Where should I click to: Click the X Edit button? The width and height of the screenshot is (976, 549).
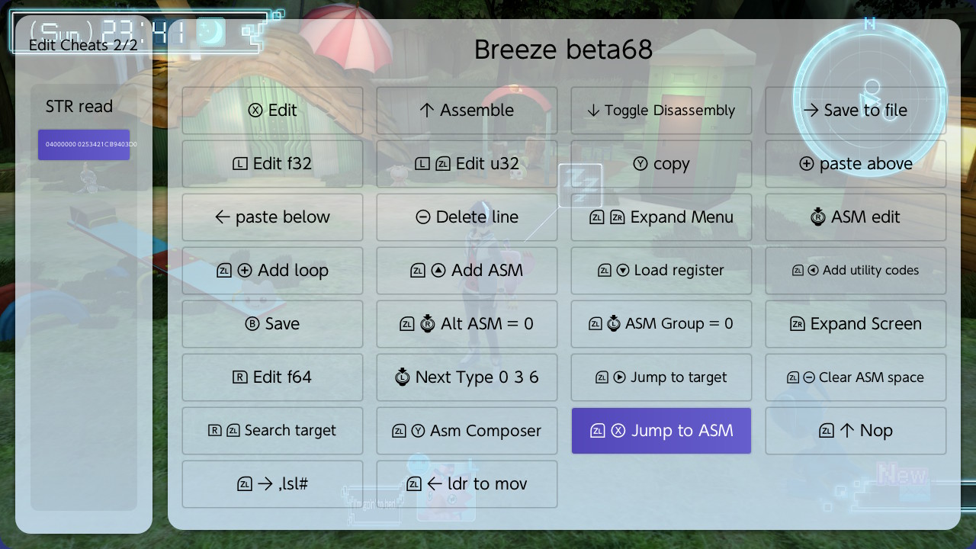[x=273, y=111]
